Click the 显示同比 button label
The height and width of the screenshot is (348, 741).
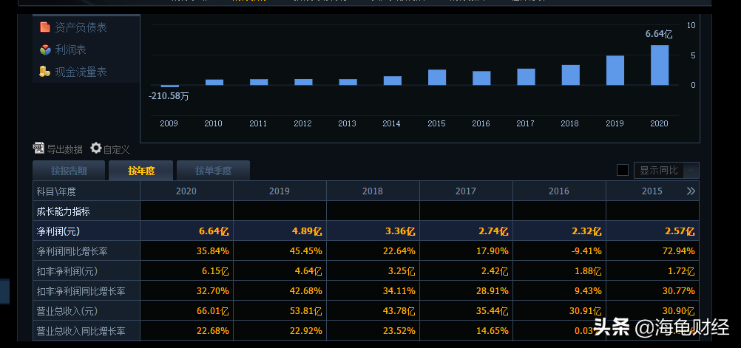click(659, 171)
